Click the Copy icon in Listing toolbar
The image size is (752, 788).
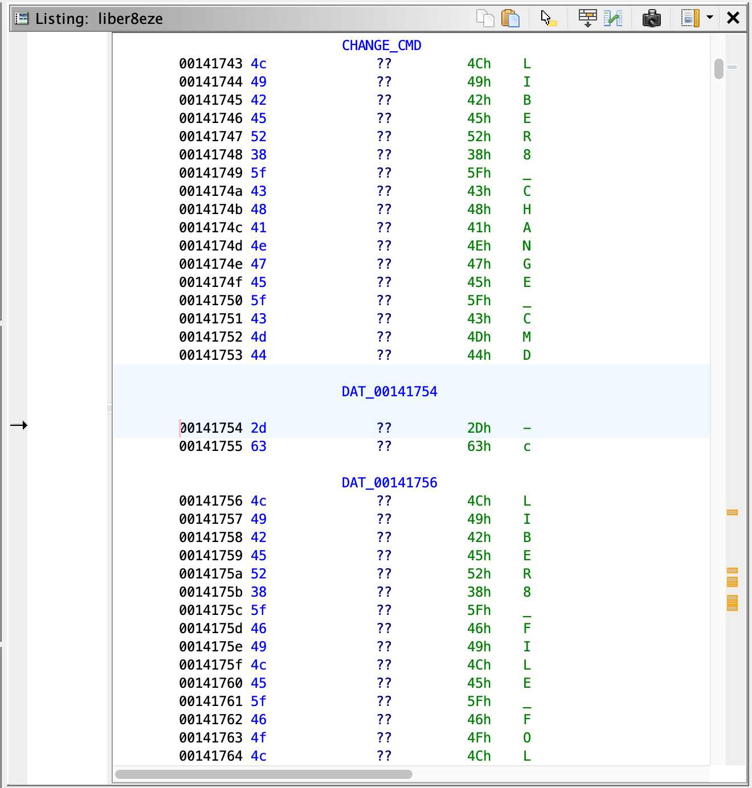pyautogui.click(x=485, y=18)
